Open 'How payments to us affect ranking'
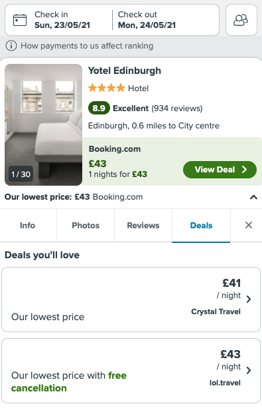The height and width of the screenshot is (408, 262). coord(87,46)
